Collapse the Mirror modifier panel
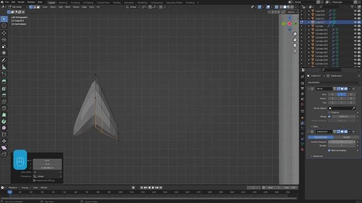The image size is (362, 203). (x=309, y=89)
